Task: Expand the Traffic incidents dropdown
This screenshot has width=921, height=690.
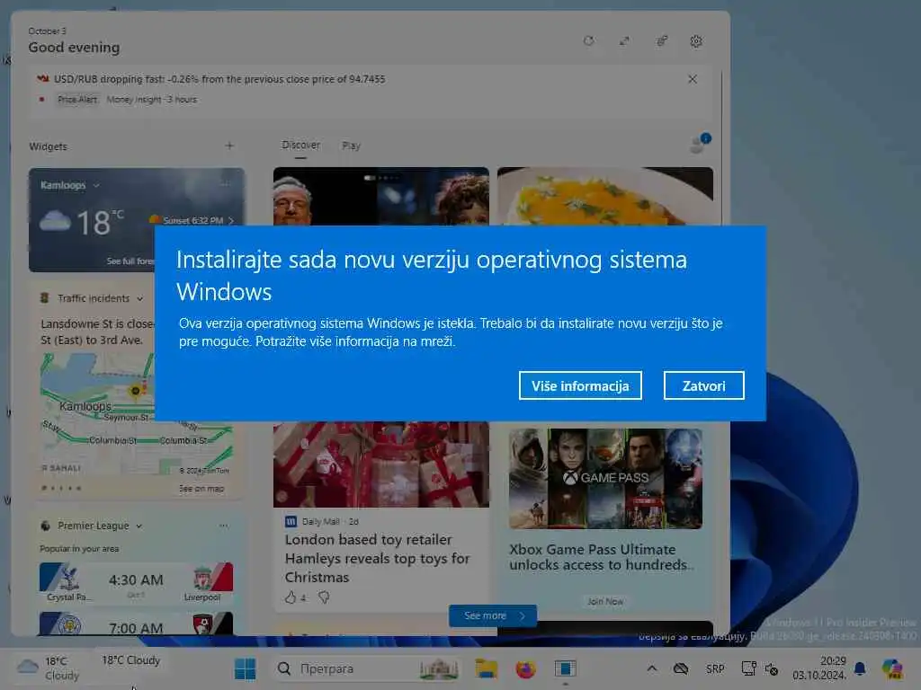Action: click(139, 298)
